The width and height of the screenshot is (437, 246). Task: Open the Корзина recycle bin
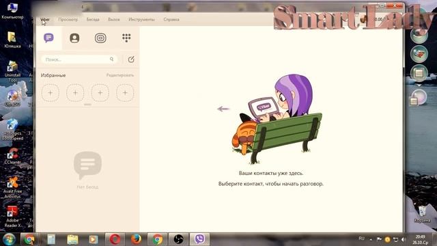pos(422,214)
